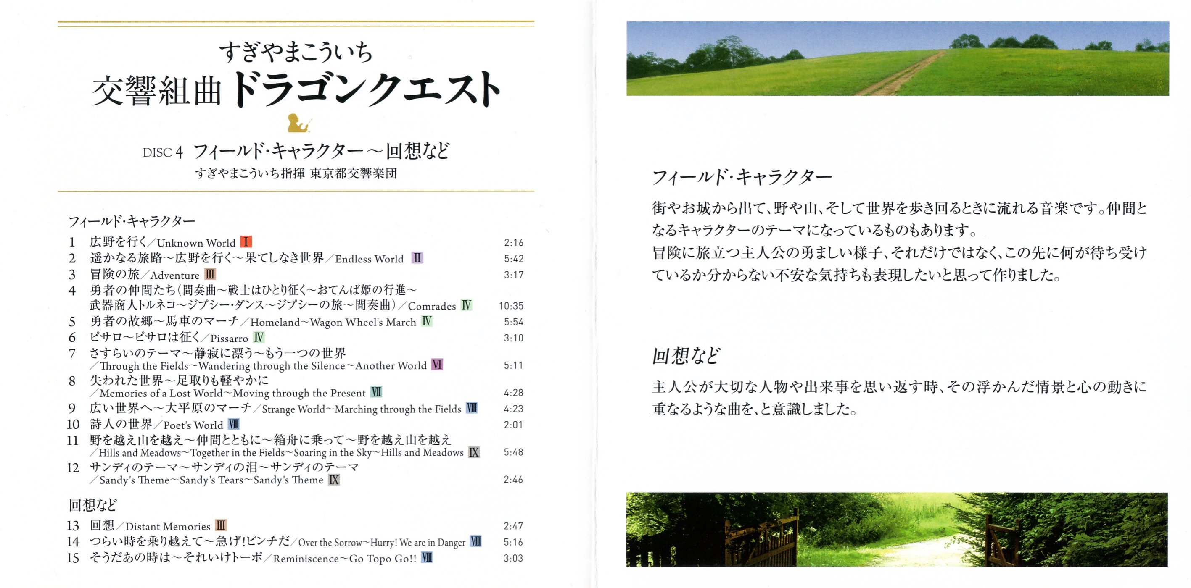Click the magenta VI badge beside Another World

tap(437, 365)
